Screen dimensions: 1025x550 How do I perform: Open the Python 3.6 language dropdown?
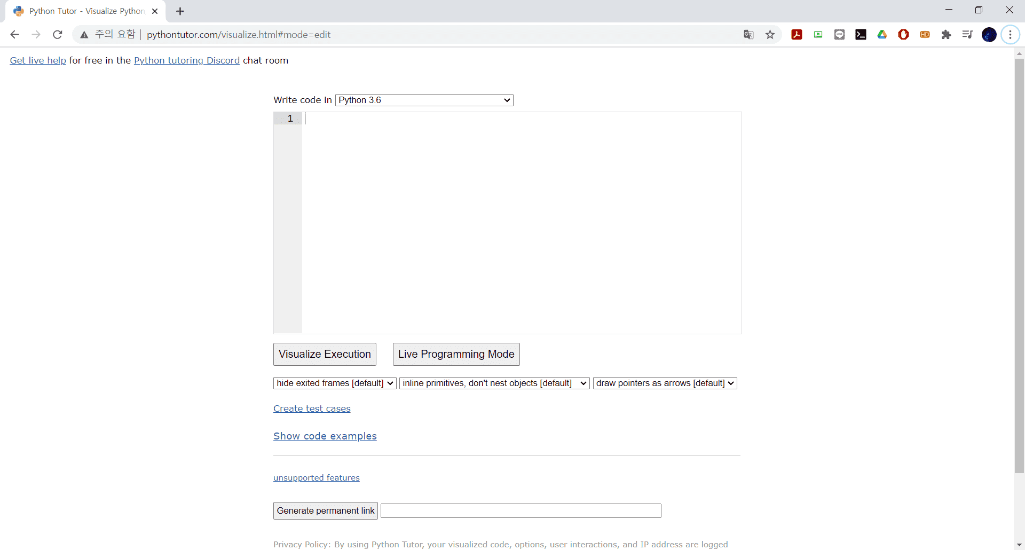[x=424, y=100]
